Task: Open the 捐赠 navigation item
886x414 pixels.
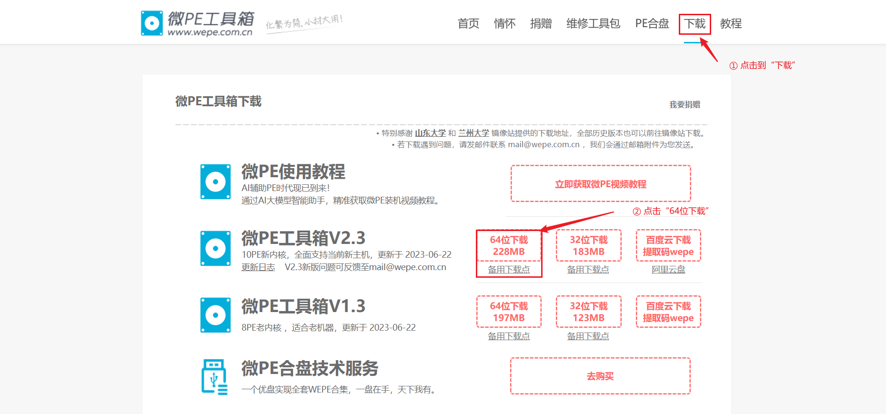Action: (541, 23)
